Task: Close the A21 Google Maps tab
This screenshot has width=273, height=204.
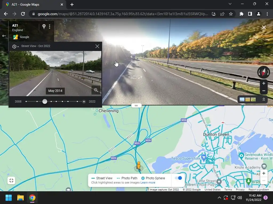Action: coord(62,5)
